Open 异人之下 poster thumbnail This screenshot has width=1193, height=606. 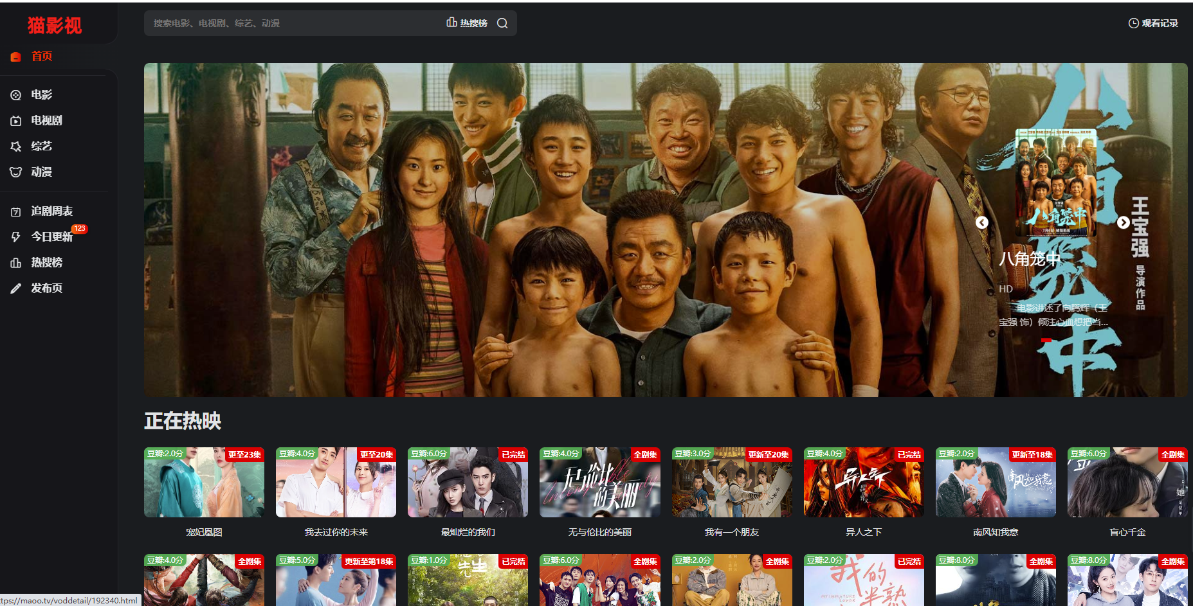click(x=863, y=483)
